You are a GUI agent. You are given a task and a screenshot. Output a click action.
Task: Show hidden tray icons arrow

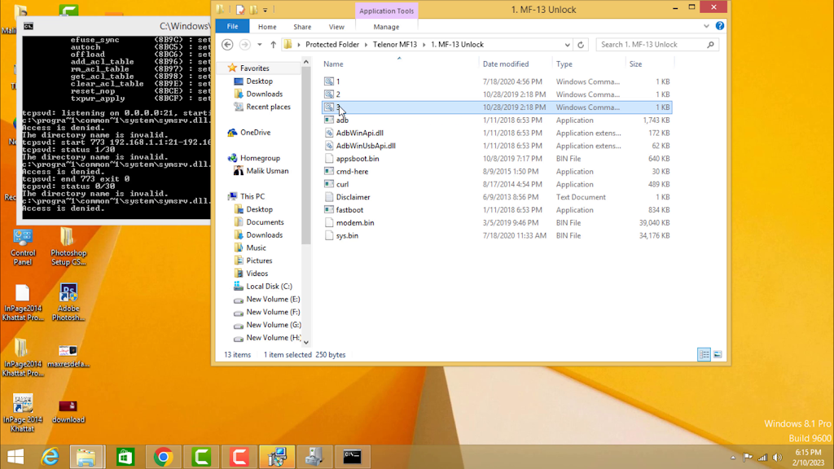pos(733,458)
